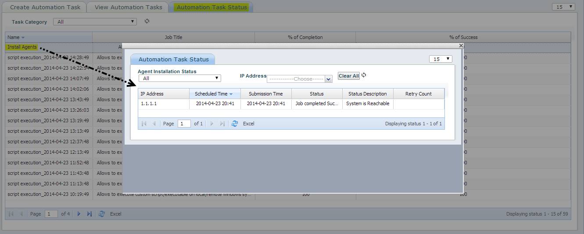Select script execution_2014-04-23 10:19:49 row
584x234 pixels.
pos(288,194)
